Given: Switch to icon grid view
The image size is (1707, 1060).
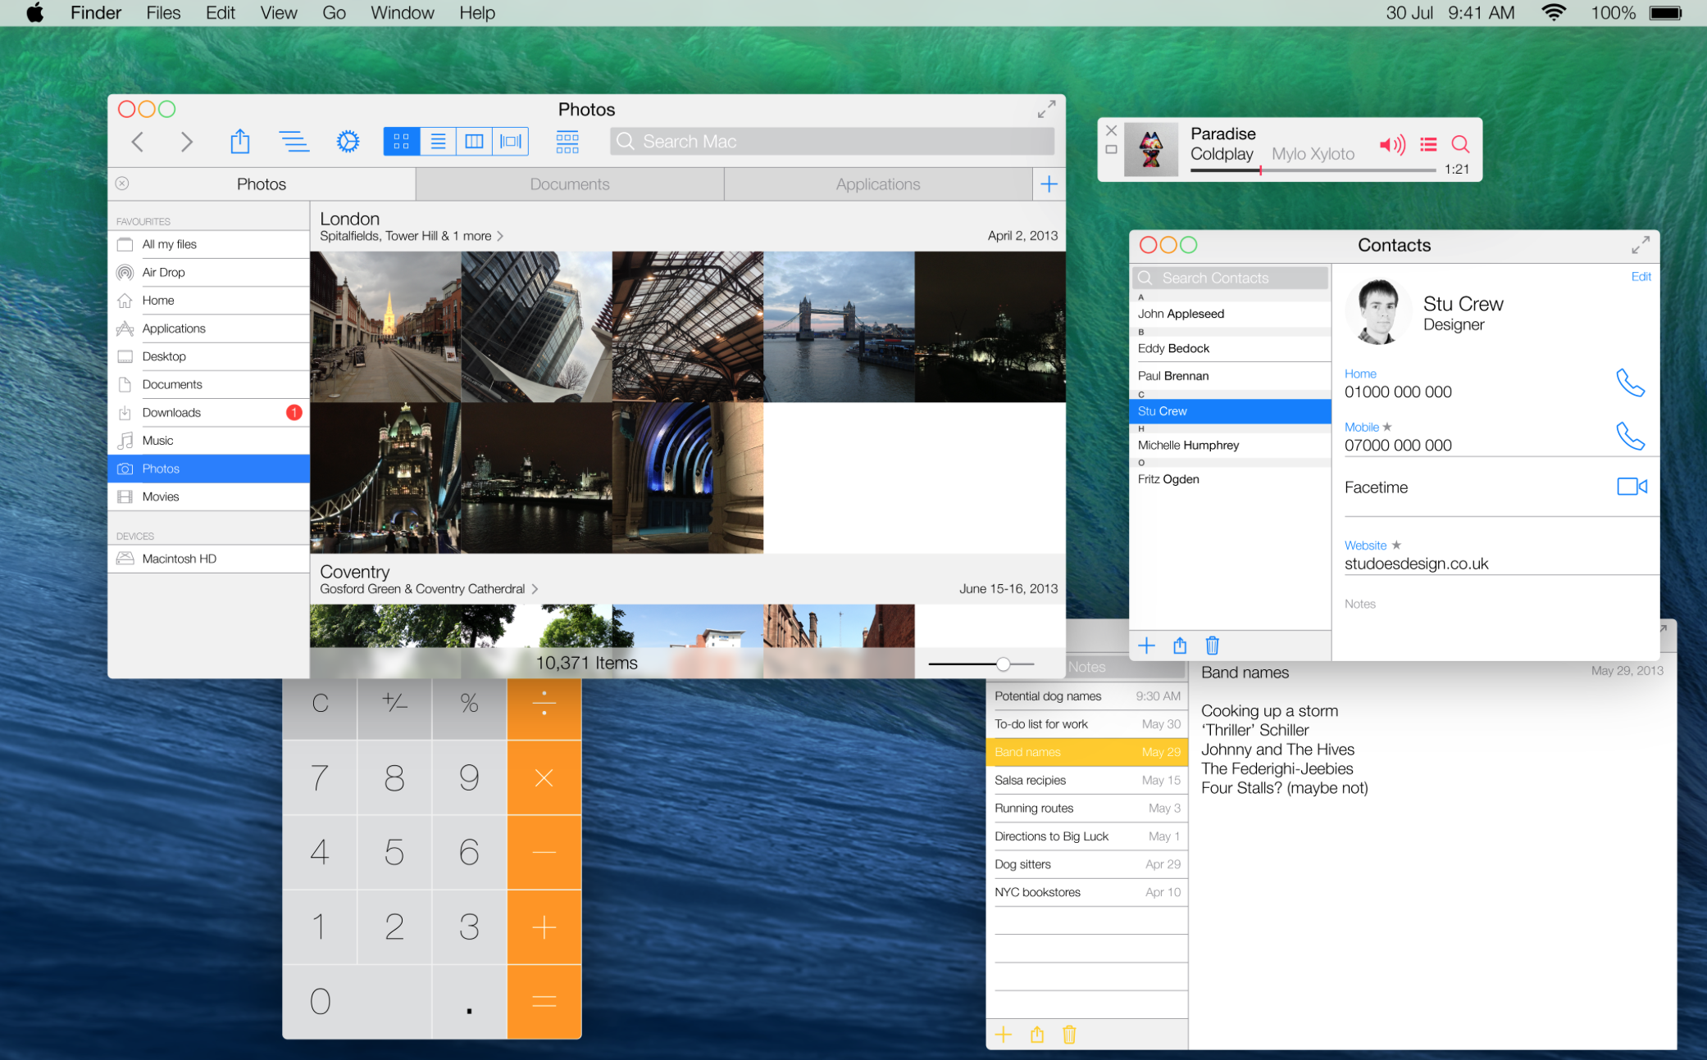Looking at the screenshot, I should (402, 141).
